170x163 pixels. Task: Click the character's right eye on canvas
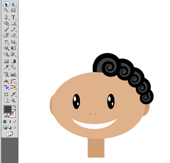pyautogui.click(x=111, y=101)
